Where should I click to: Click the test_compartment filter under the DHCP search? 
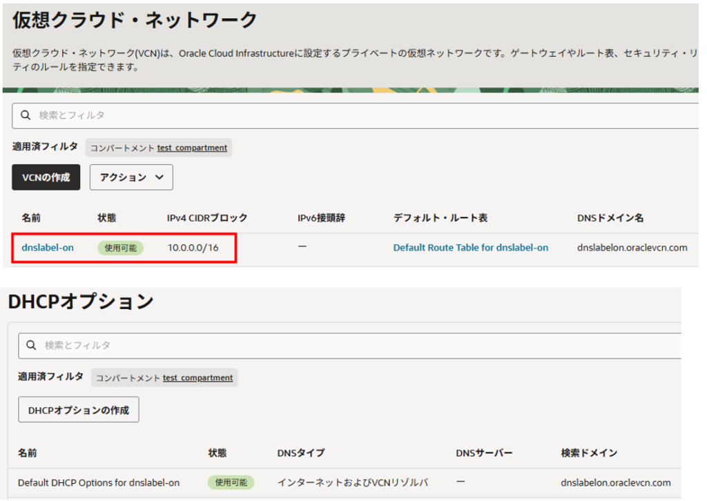point(197,377)
